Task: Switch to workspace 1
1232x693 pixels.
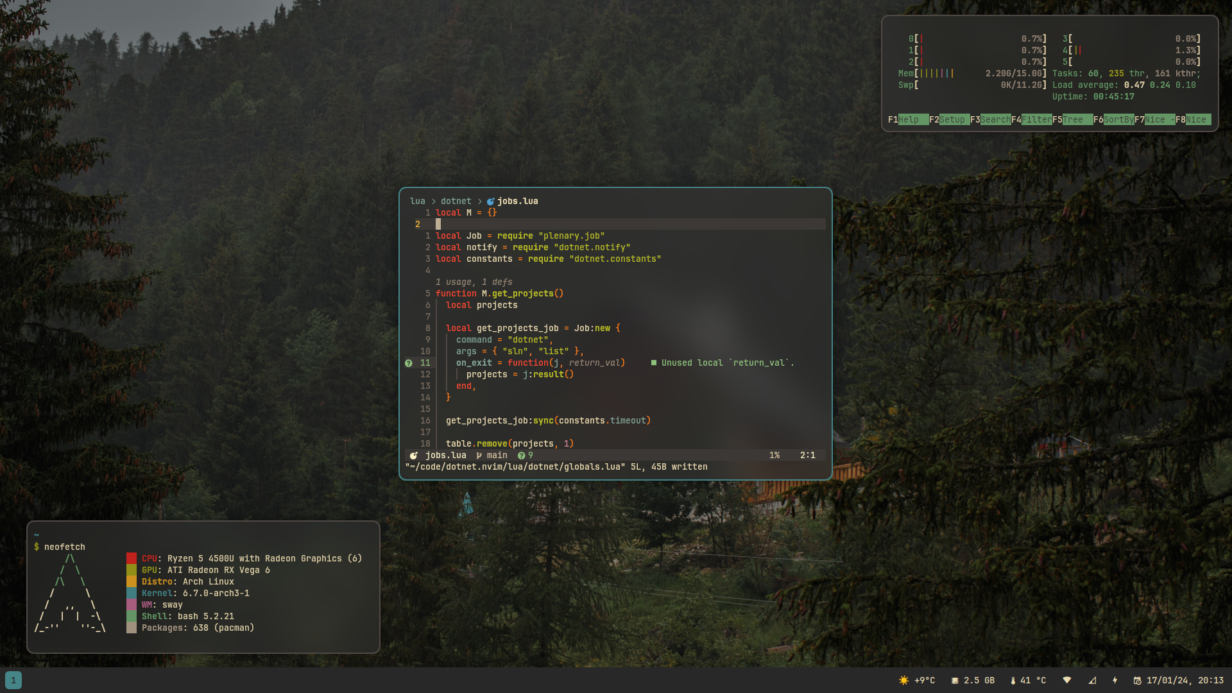Action: click(x=13, y=680)
